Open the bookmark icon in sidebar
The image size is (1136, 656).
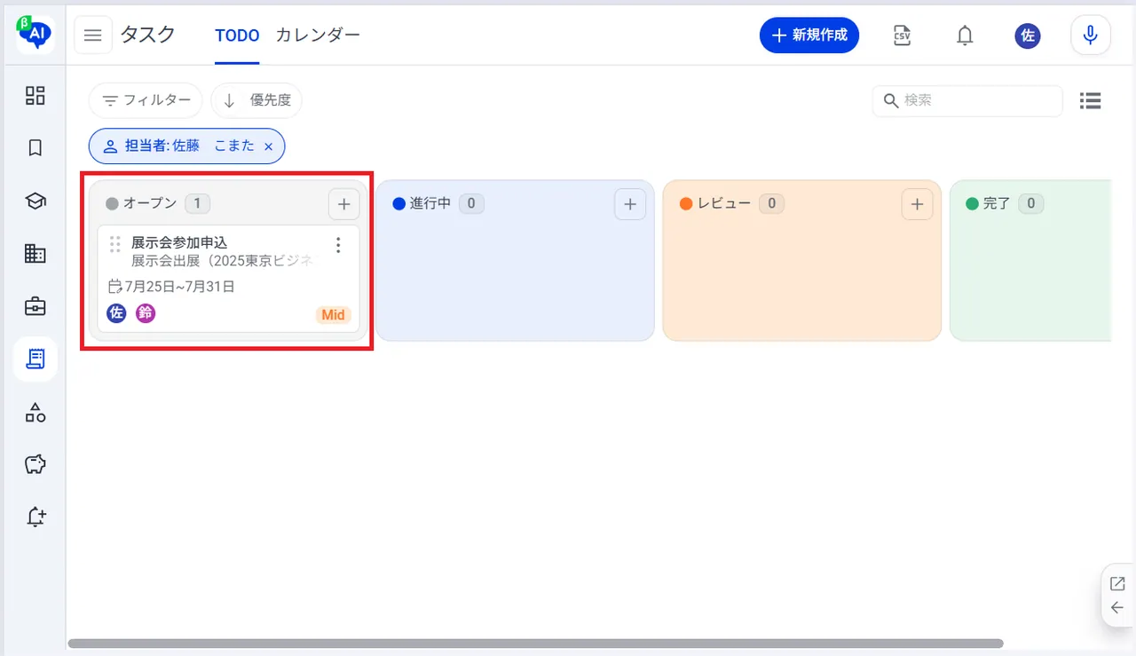click(35, 148)
